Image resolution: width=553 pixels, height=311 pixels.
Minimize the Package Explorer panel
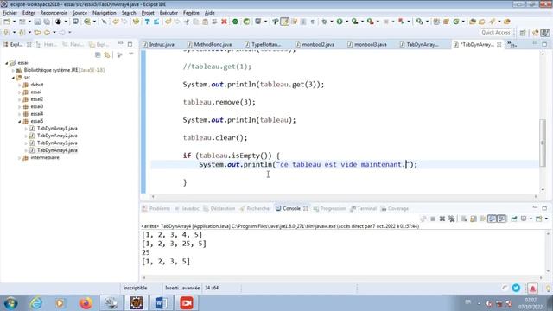tap(121, 44)
